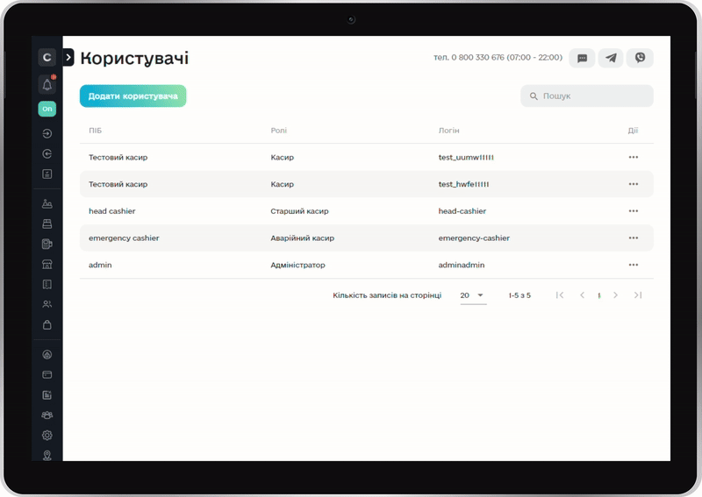
Task: Select the head cashier name cell
Action: tap(112, 211)
